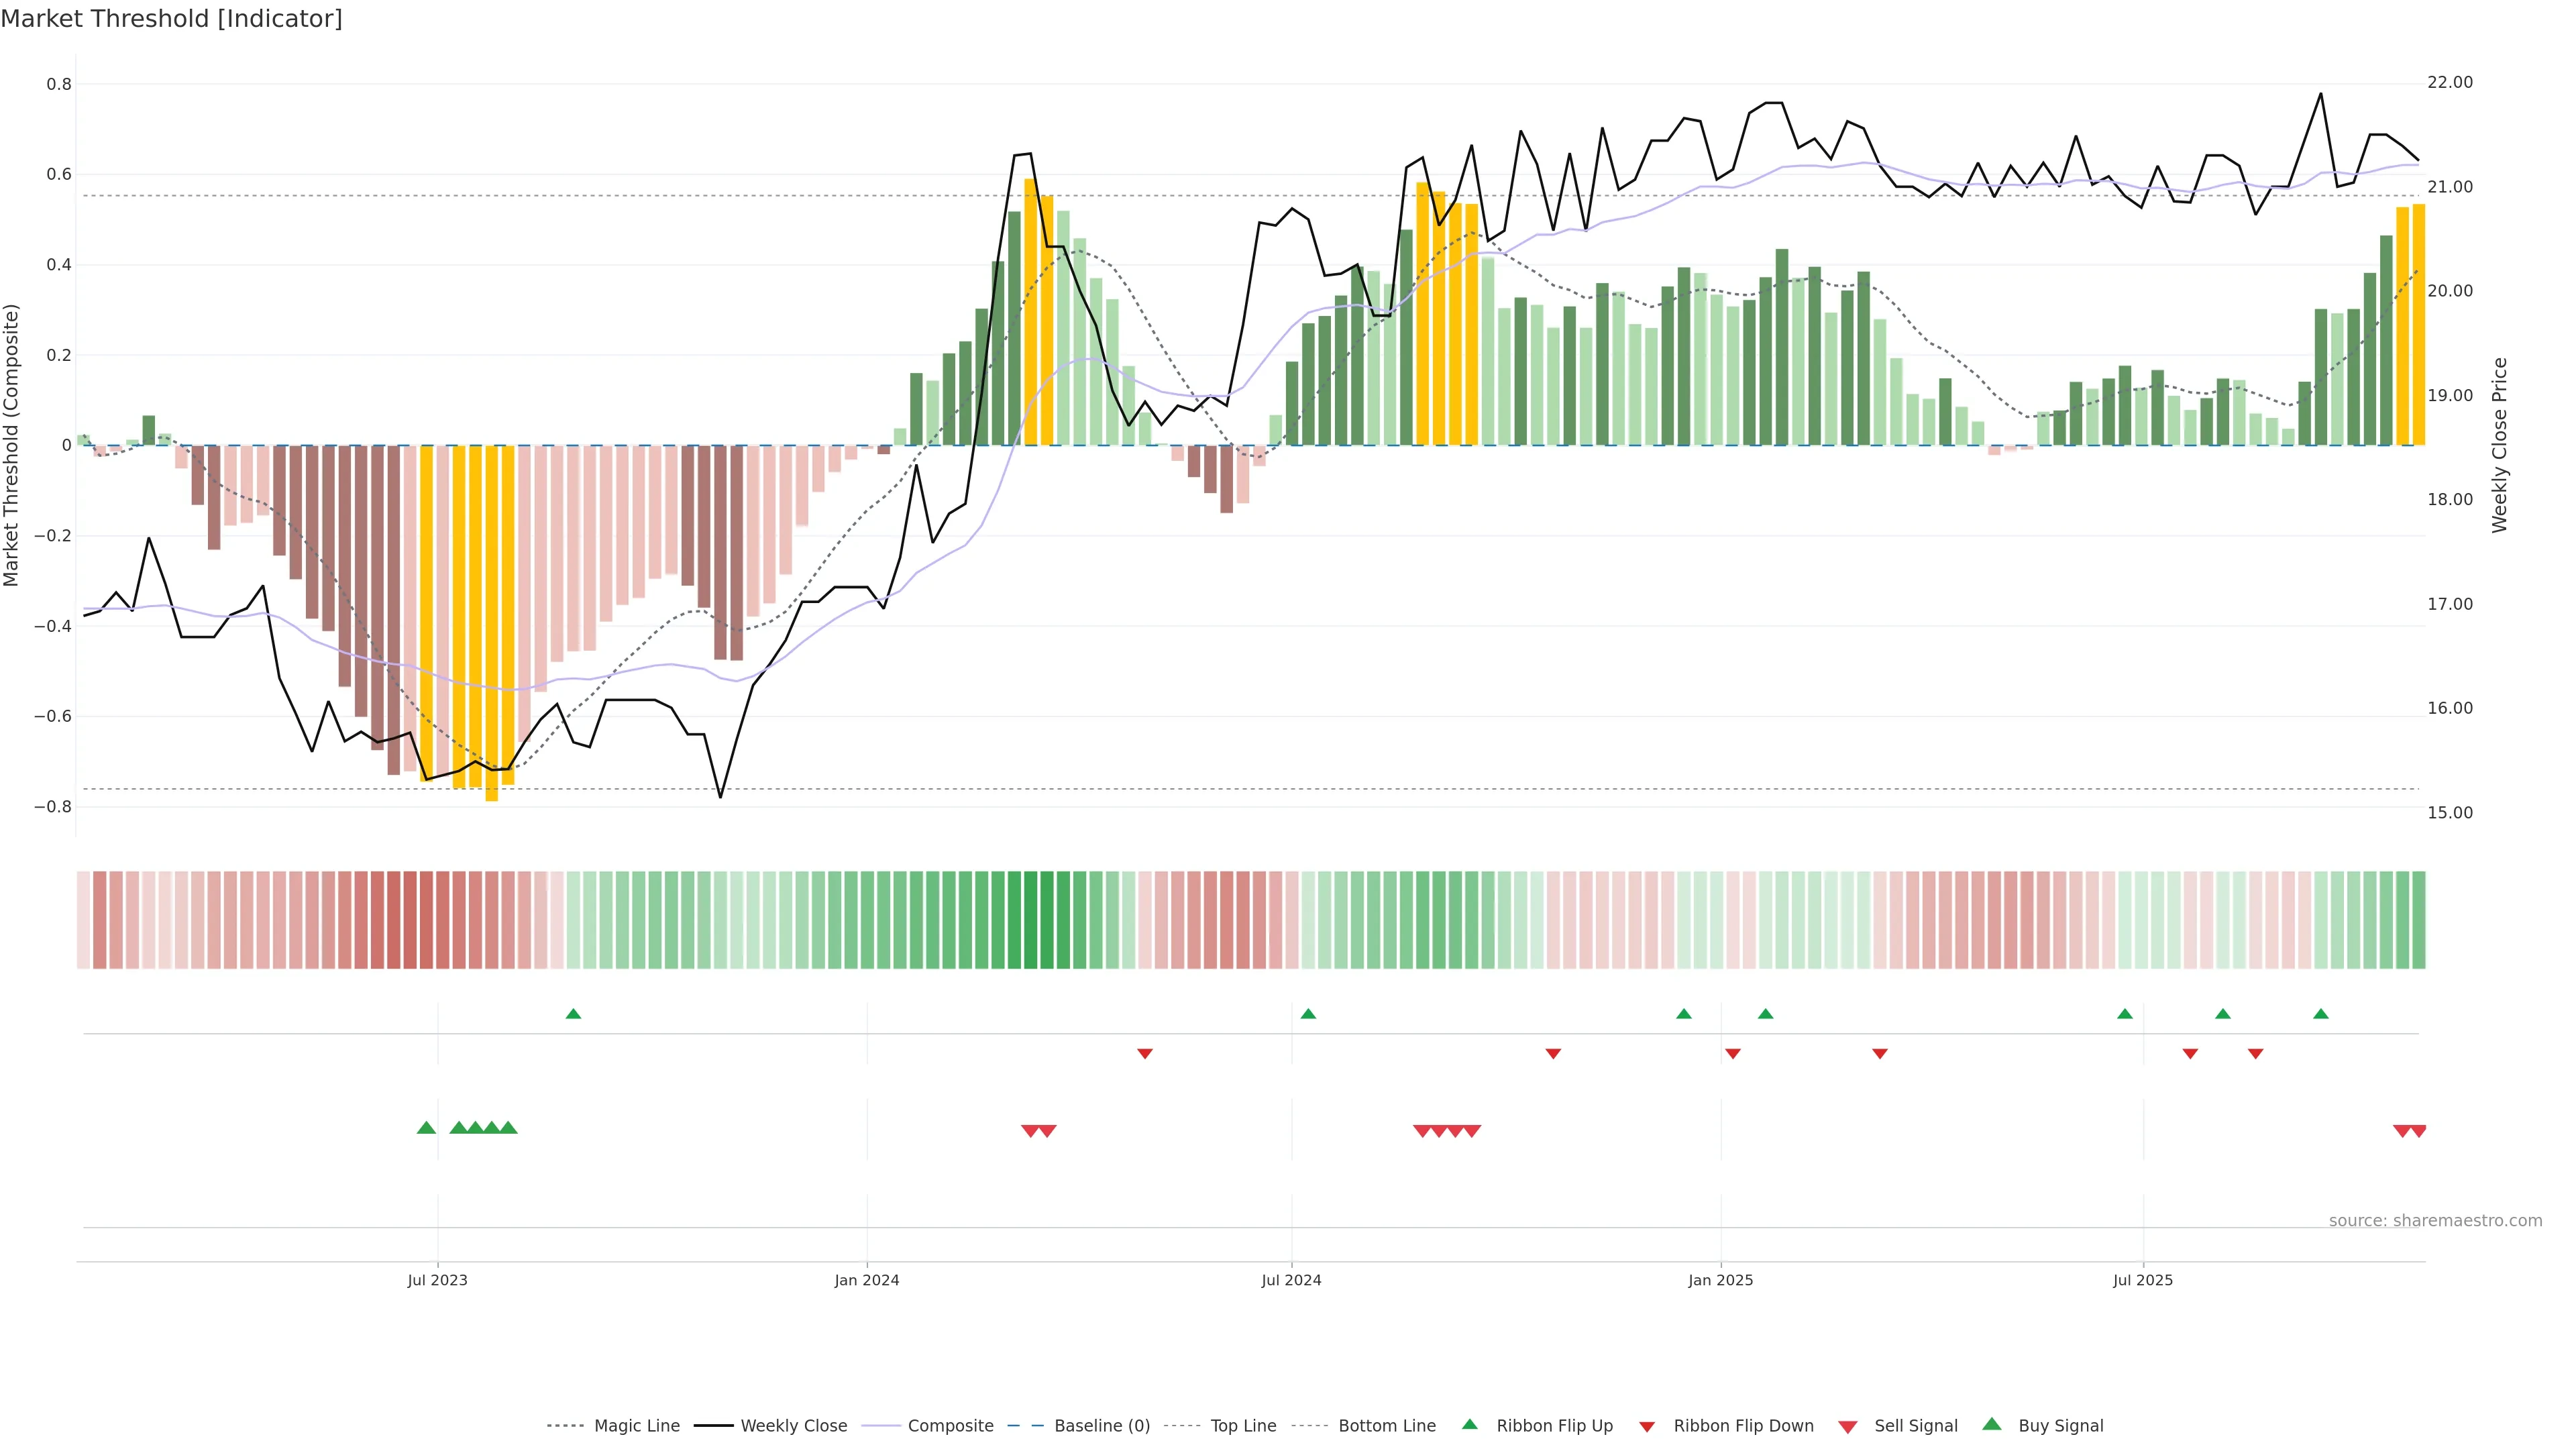This screenshot has height=1449, width=2576.
Task: Click the Weekly Close Price axis title
Action: pos(2500,445)
